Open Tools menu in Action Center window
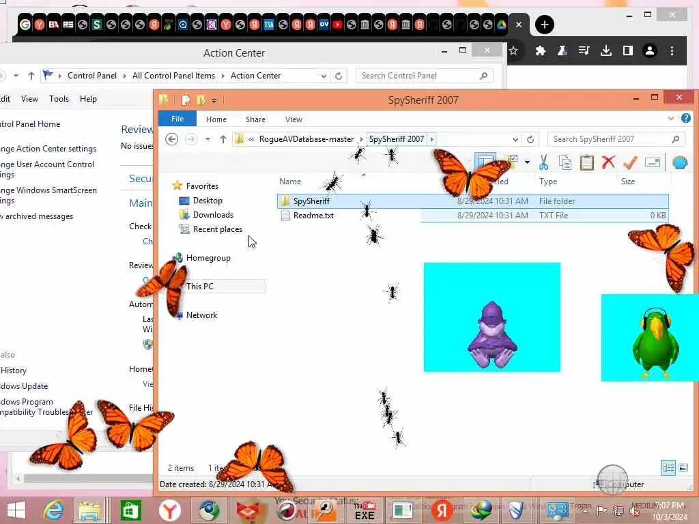 coord(59,99)
